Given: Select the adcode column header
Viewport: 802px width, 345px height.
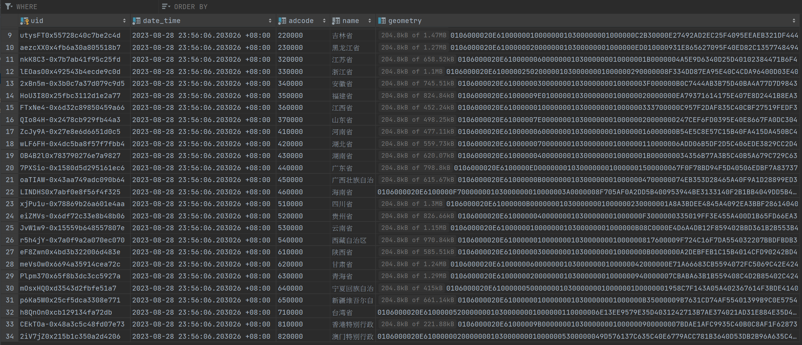Looking at the screenshot, I should pyautogui.click(x=303, y=21).
